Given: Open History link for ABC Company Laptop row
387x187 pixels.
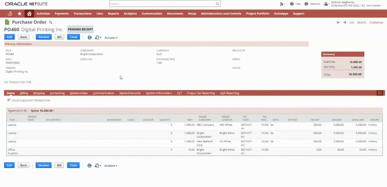Looking at the screenshot, I should pyautogui.click(x=372, y=125).
